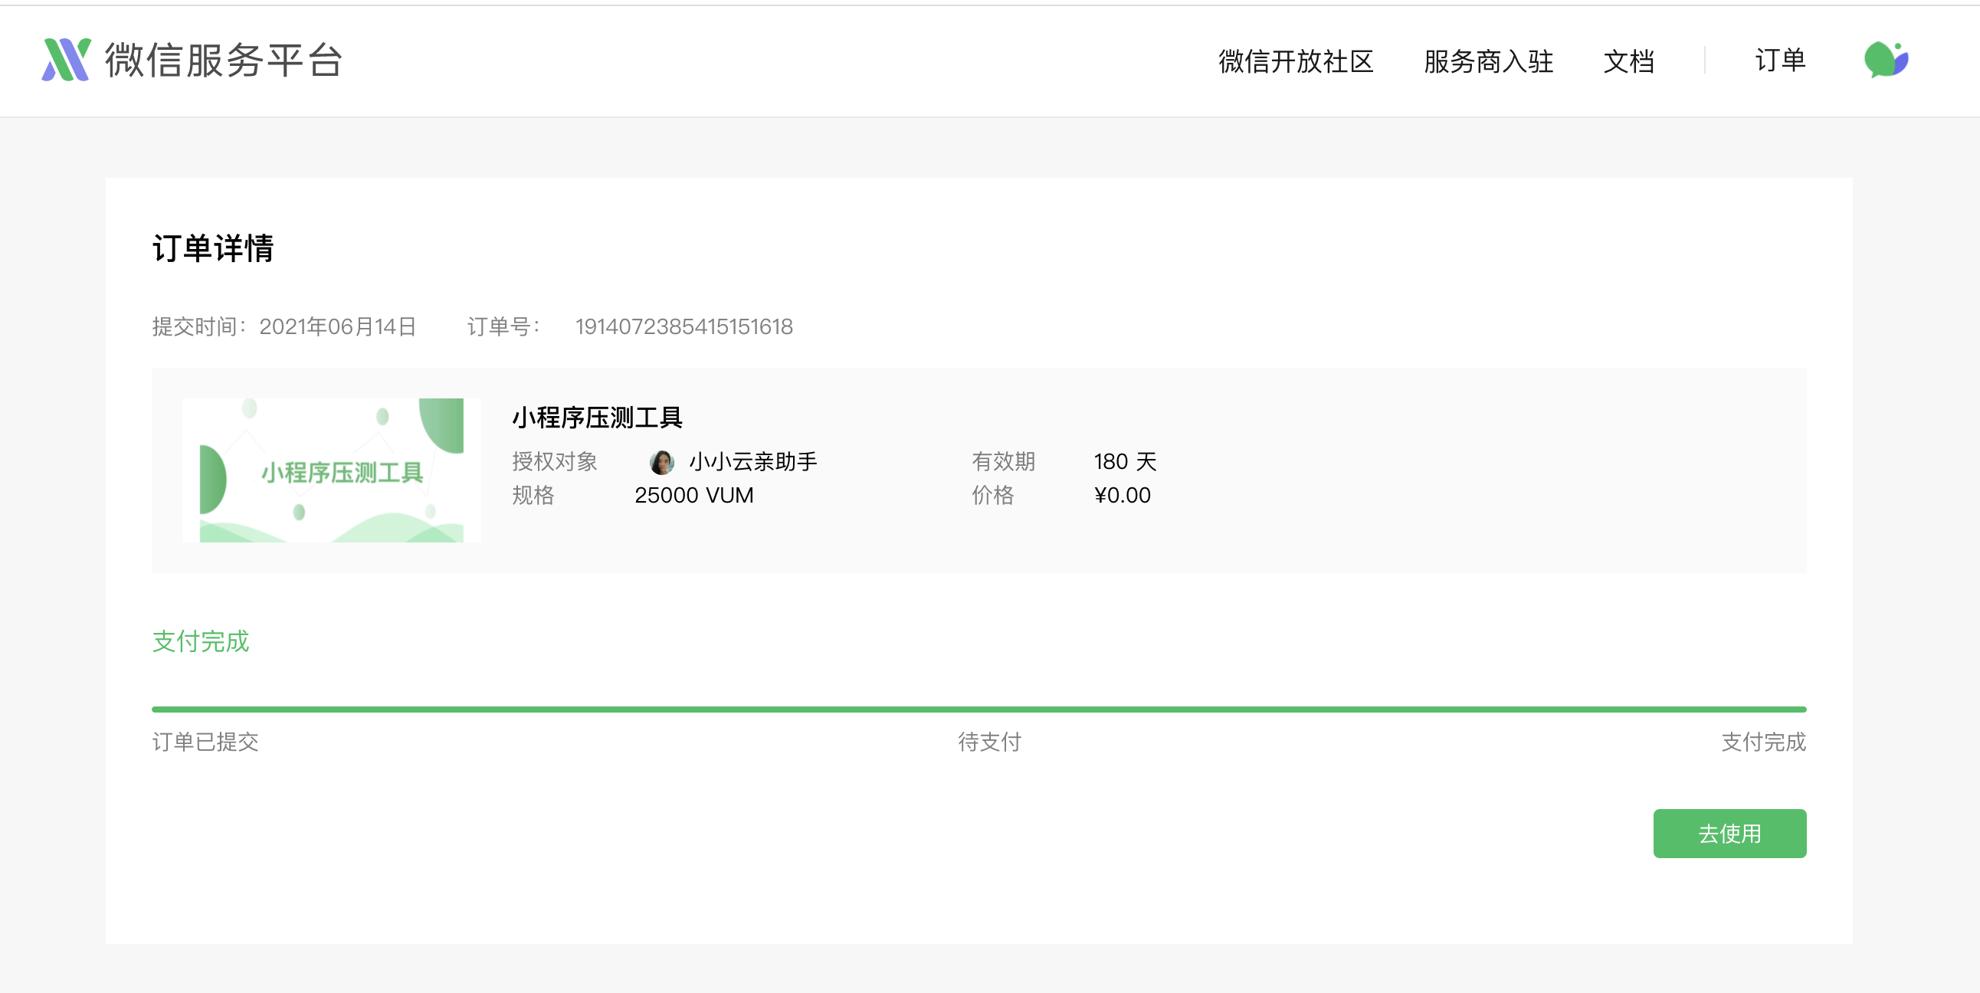1980x993 pixels.
Task: Click the 订单号 label
Action: [503, 326]
